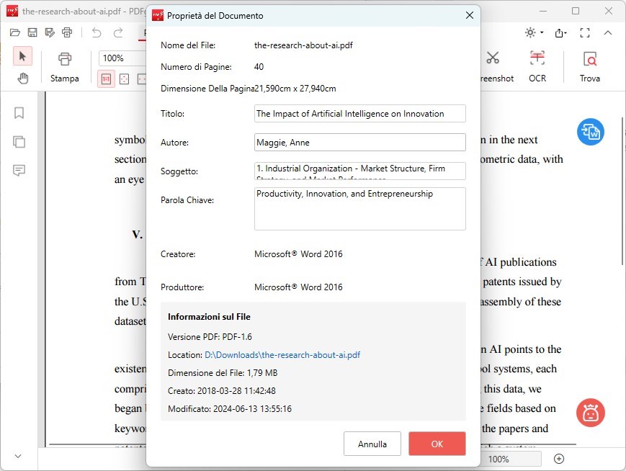Open Trova to search the PDF
Image resolution: width=626 pixels, height=471 pixels.
[x=589, y=65]
